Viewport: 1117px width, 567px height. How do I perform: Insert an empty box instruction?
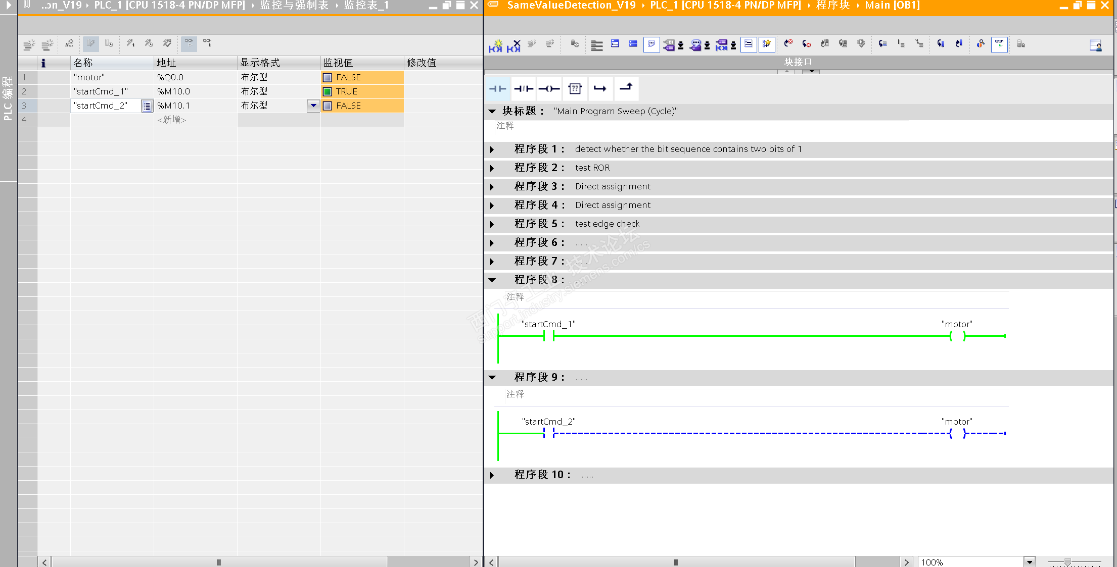[575, 89]
